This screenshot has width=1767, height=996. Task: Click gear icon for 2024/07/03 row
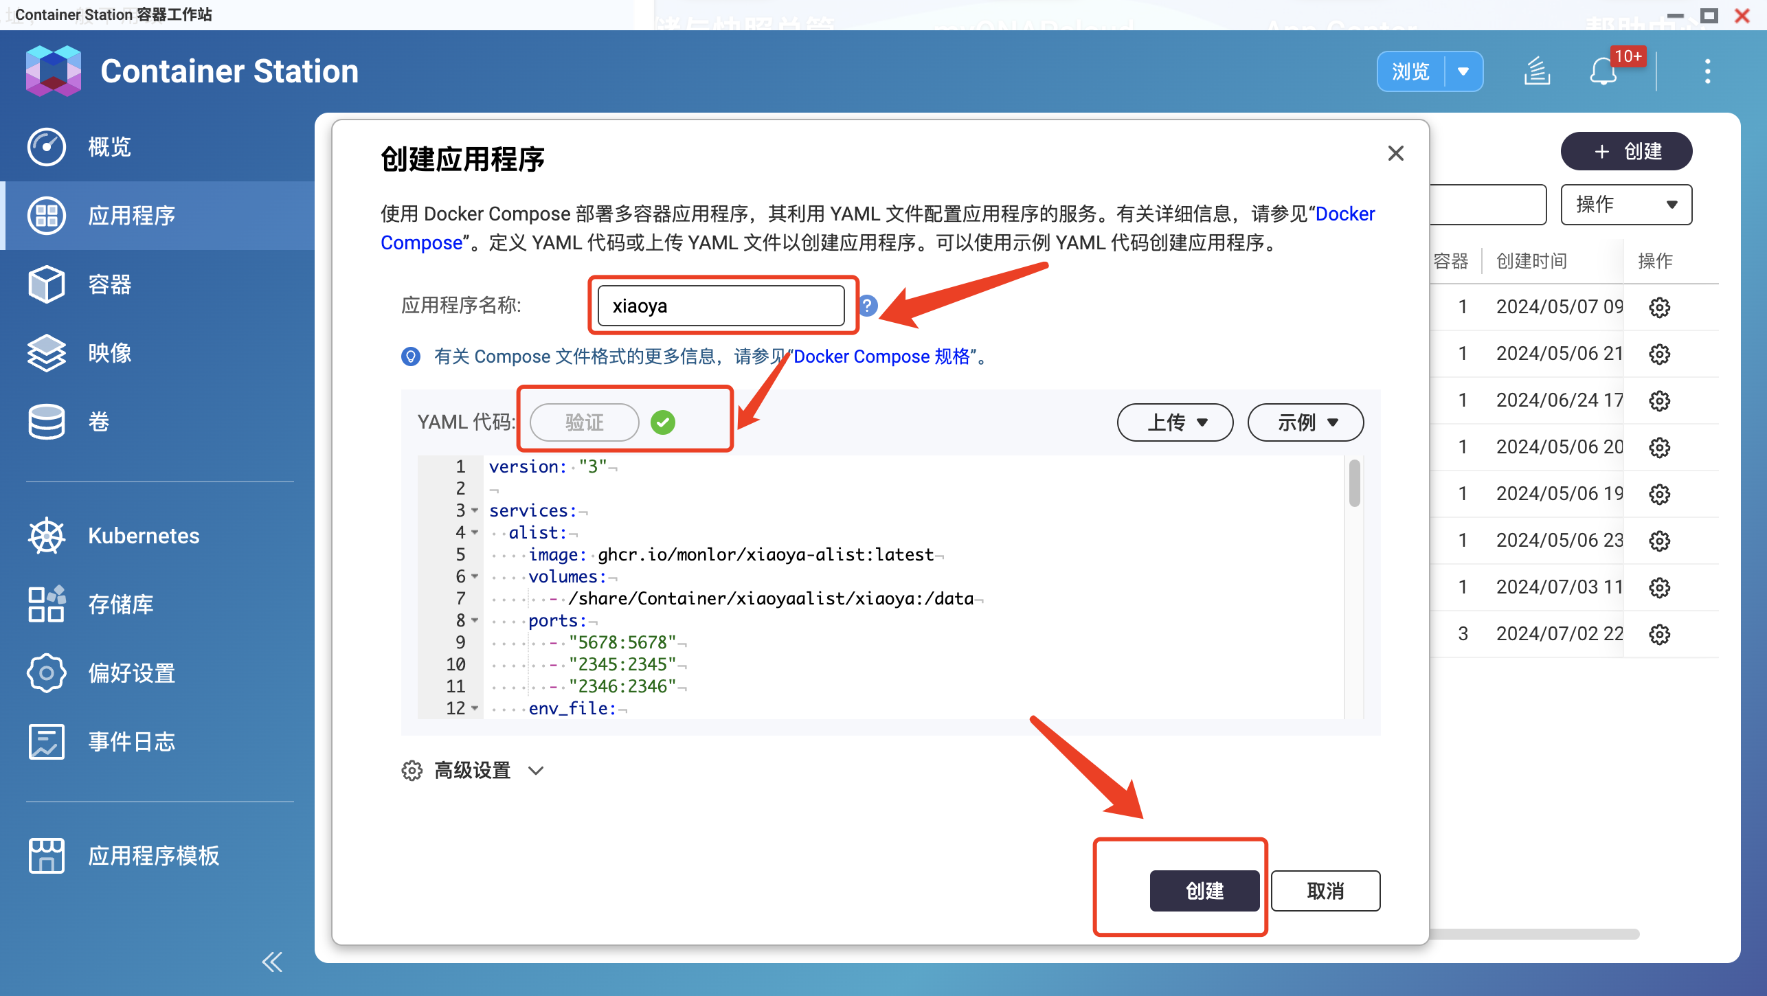(1660, 587)
